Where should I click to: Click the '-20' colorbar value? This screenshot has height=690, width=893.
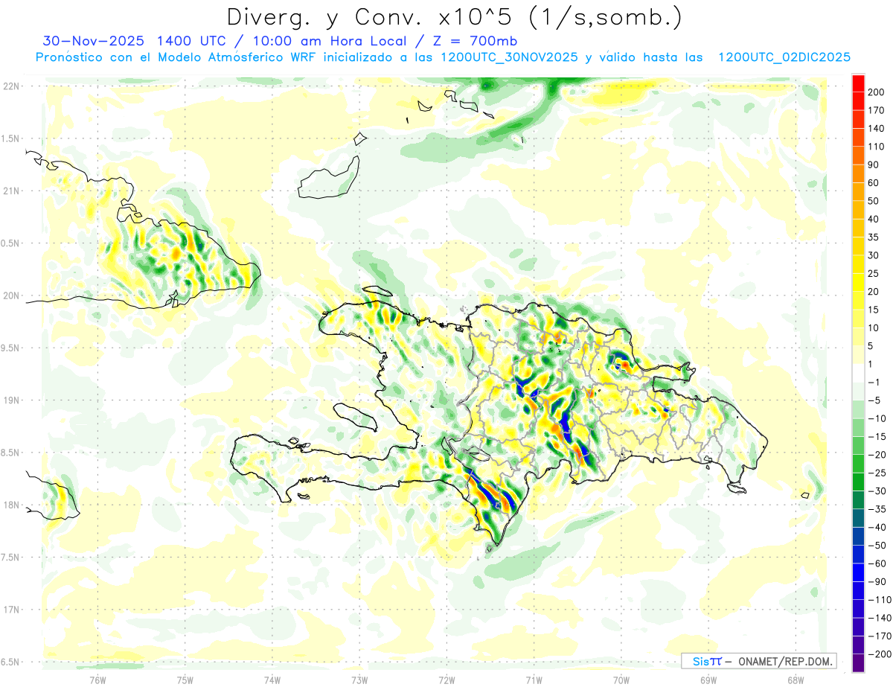click(x=876, y=455)
